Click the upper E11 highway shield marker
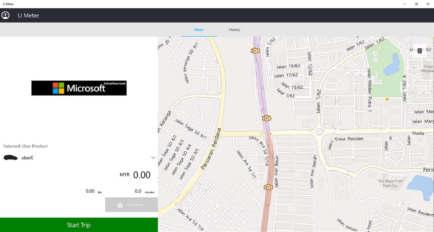The image size is (434, 232). point(255,51)
